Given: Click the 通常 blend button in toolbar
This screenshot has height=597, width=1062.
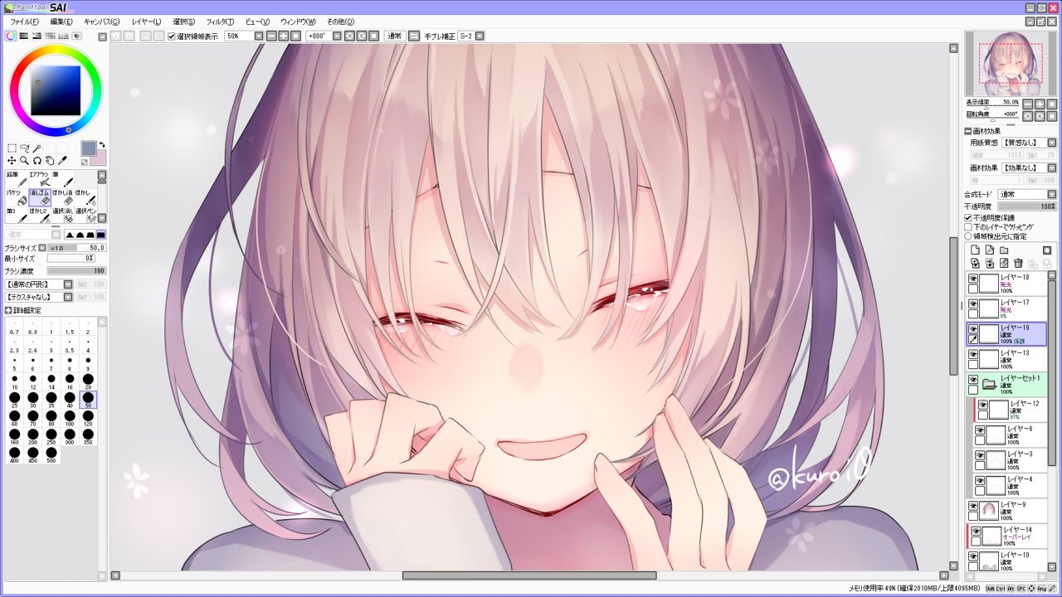Looking at the screenshot, I should (x=394, y=36).
